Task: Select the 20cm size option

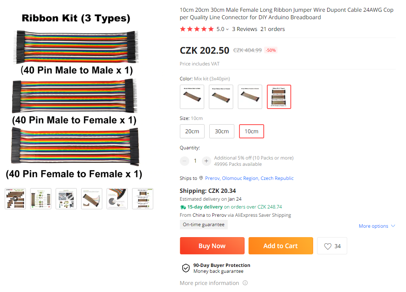Action: click(x=192, y=131)
